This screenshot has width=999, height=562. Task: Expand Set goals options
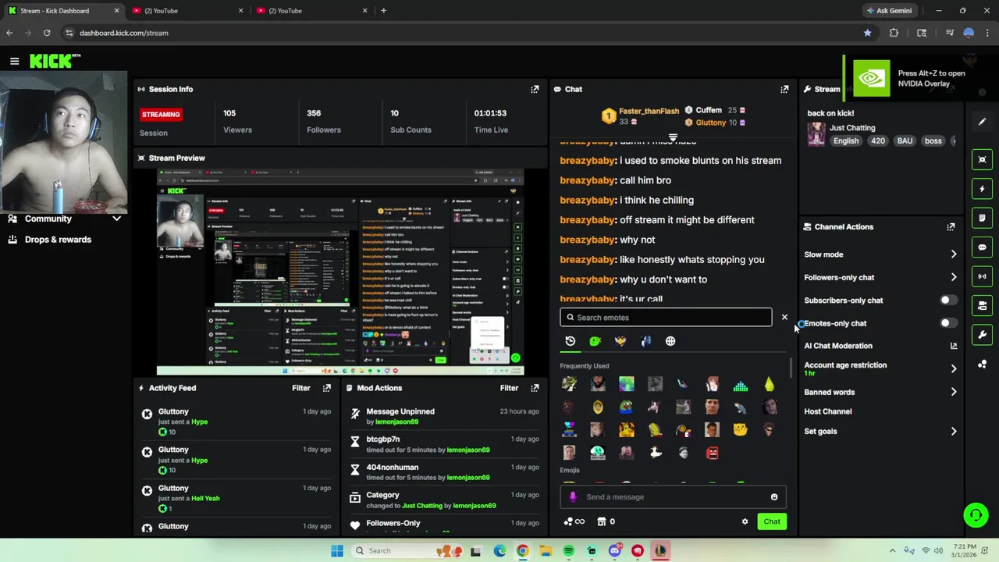[x=954, y=431]
